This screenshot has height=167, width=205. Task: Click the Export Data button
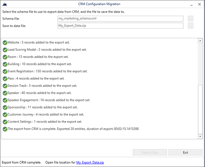pyautogui.click(x=150, y=153)
